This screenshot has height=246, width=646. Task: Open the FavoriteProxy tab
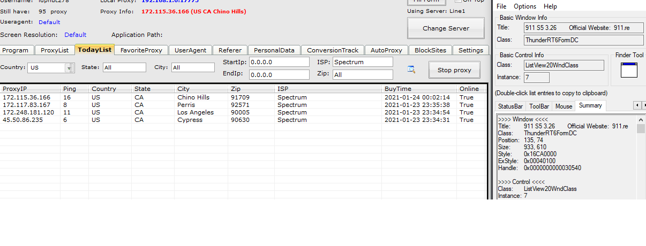141,50
